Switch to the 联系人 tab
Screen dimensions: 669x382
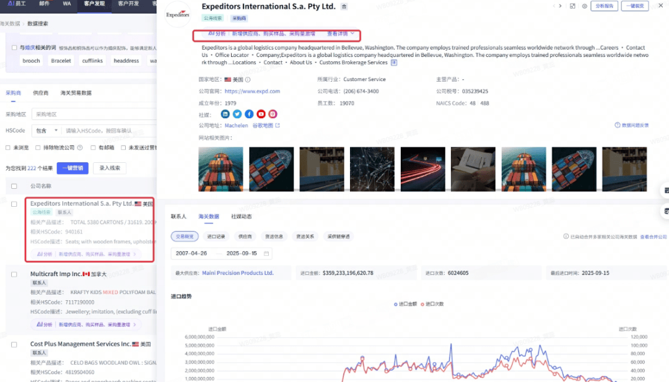tap(178, 217)
